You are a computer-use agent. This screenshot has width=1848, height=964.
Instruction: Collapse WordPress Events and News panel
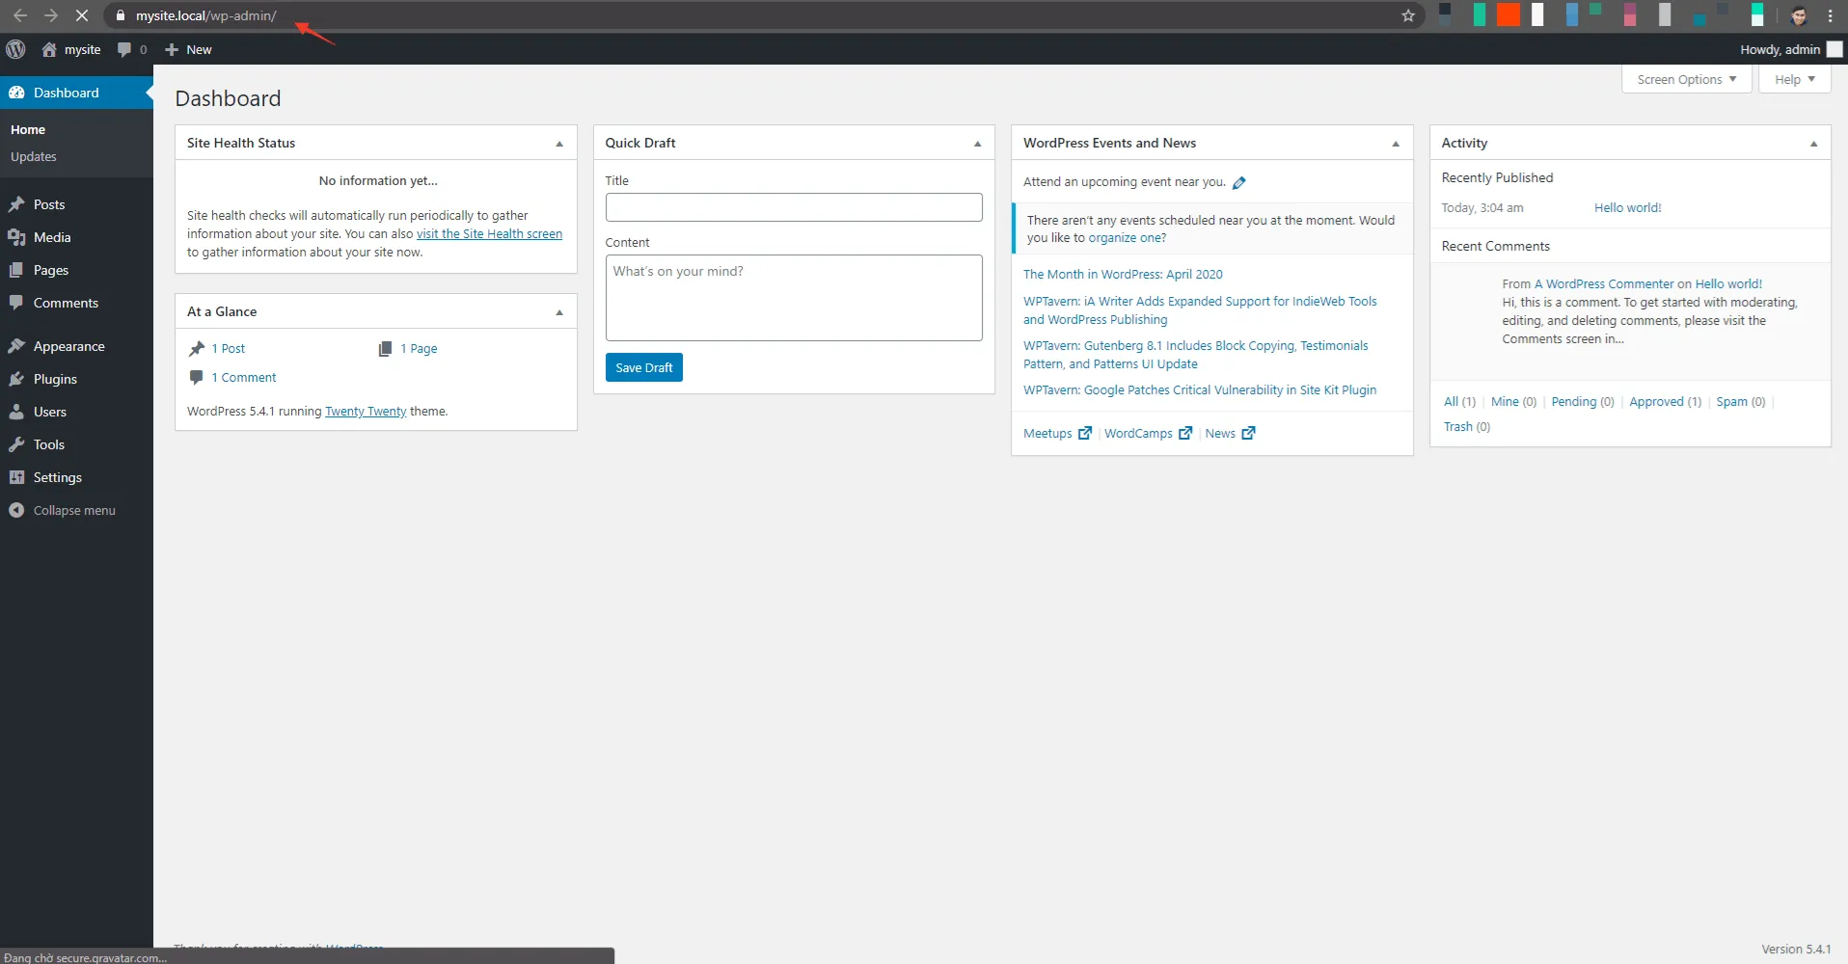click(1396, 144)
